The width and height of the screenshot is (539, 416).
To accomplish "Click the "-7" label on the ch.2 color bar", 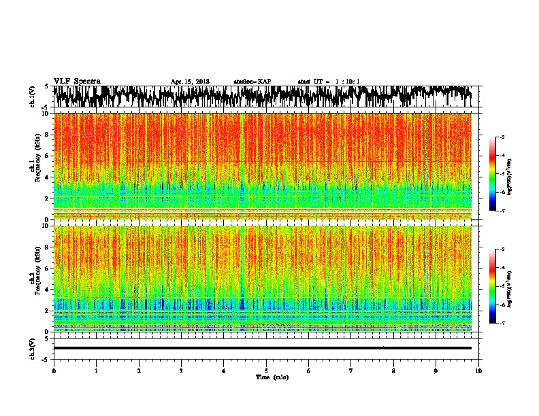I will pos(502,324).
